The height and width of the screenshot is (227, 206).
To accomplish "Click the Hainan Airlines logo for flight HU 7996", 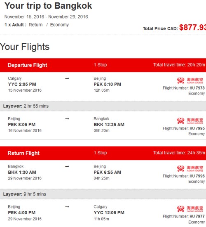I will [190, 168].
